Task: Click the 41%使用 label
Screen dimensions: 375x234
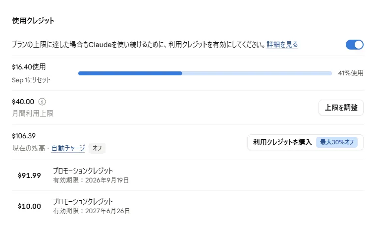Action: click(351, 73)
